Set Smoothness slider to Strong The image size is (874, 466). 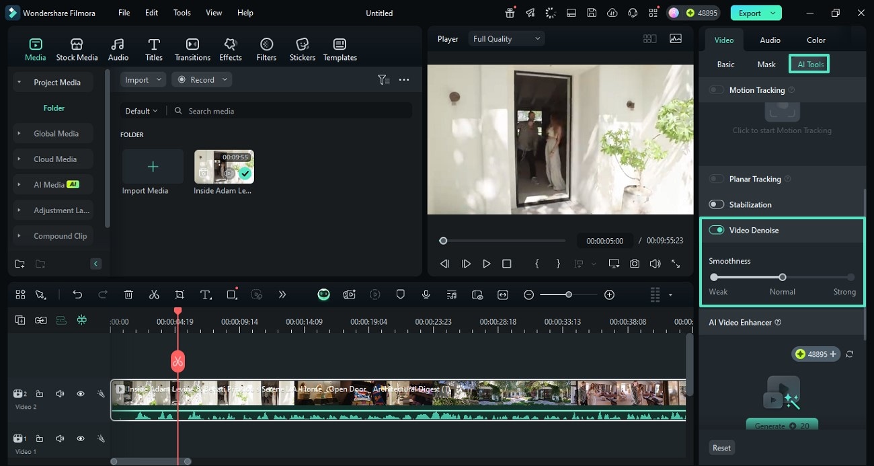pos(850,277)
